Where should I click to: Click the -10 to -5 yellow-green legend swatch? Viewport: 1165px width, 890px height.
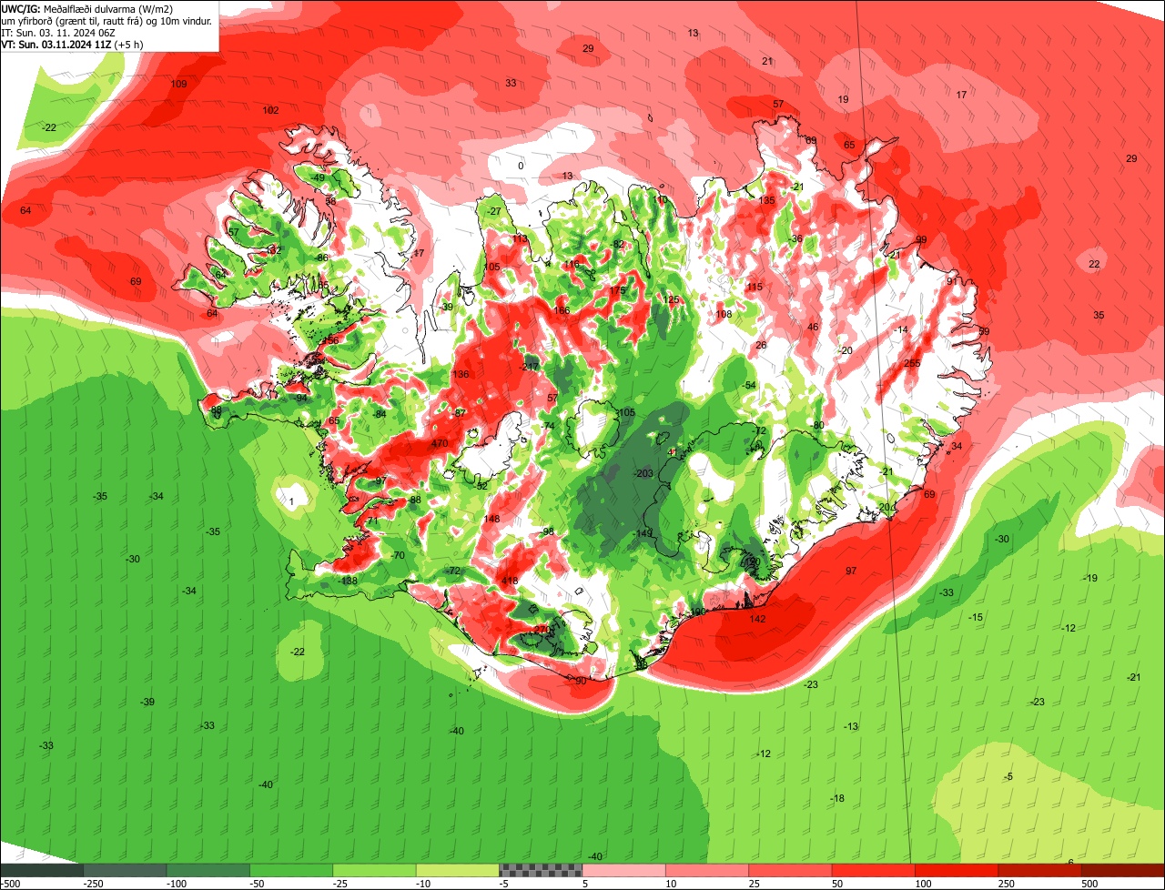458,870
